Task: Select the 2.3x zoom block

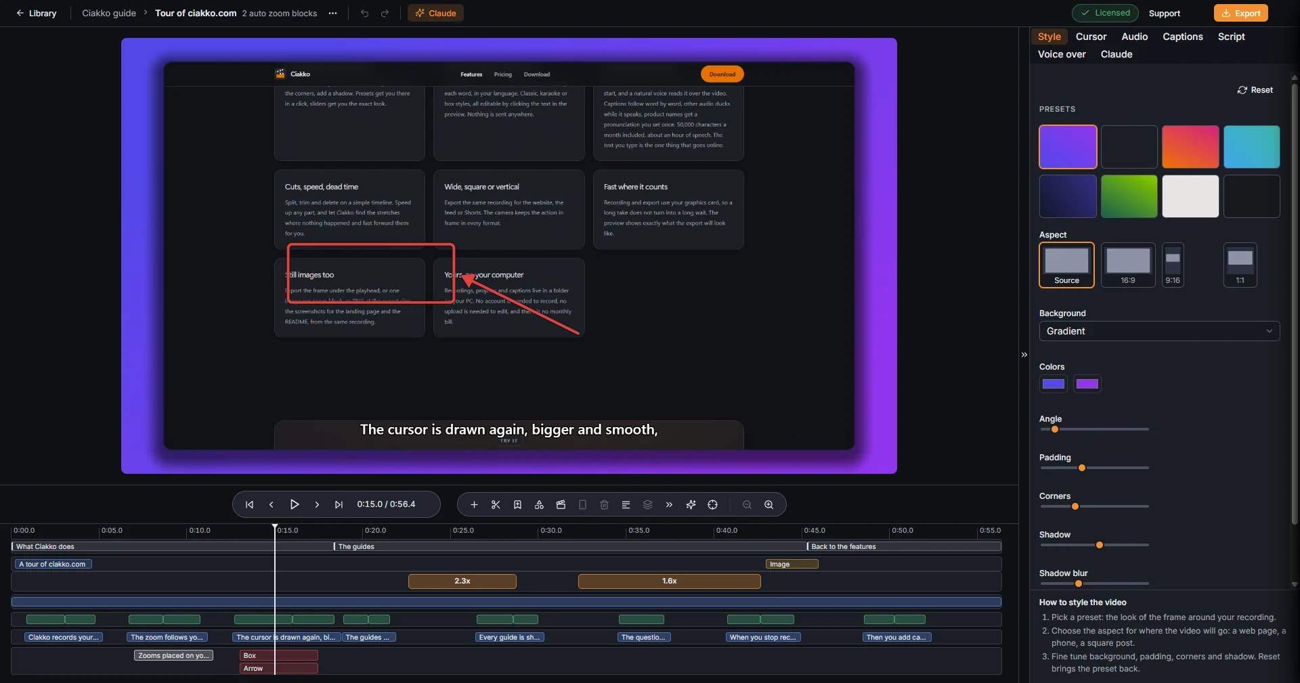Action: click(x=462, y=581)
